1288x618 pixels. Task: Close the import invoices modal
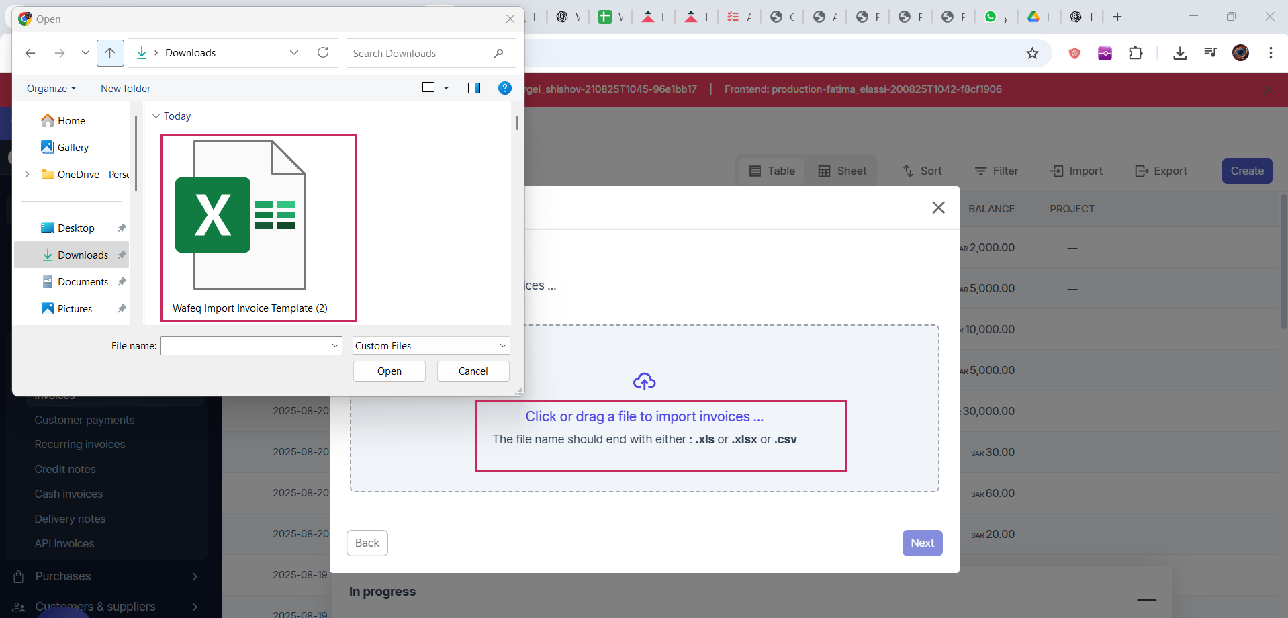pyautogui.click(x=938, y=208)
